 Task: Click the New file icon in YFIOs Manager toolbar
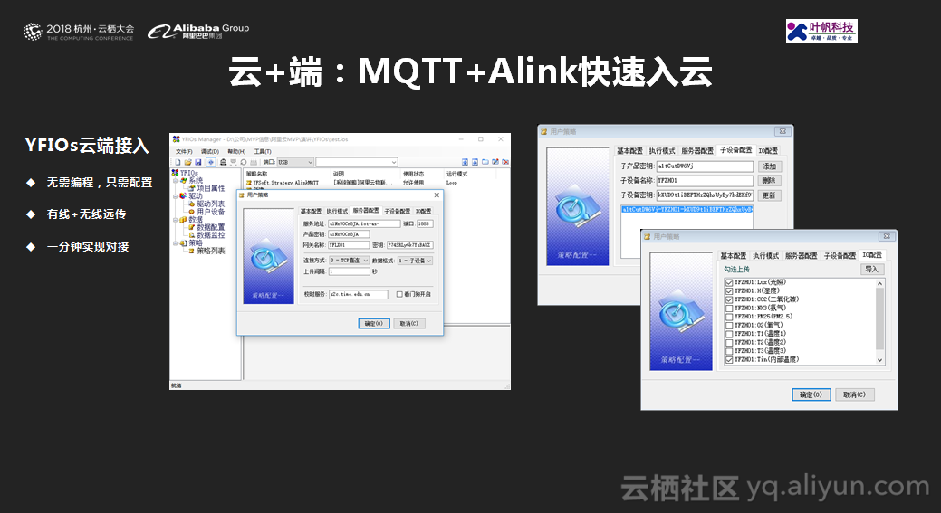coord(178,162)
